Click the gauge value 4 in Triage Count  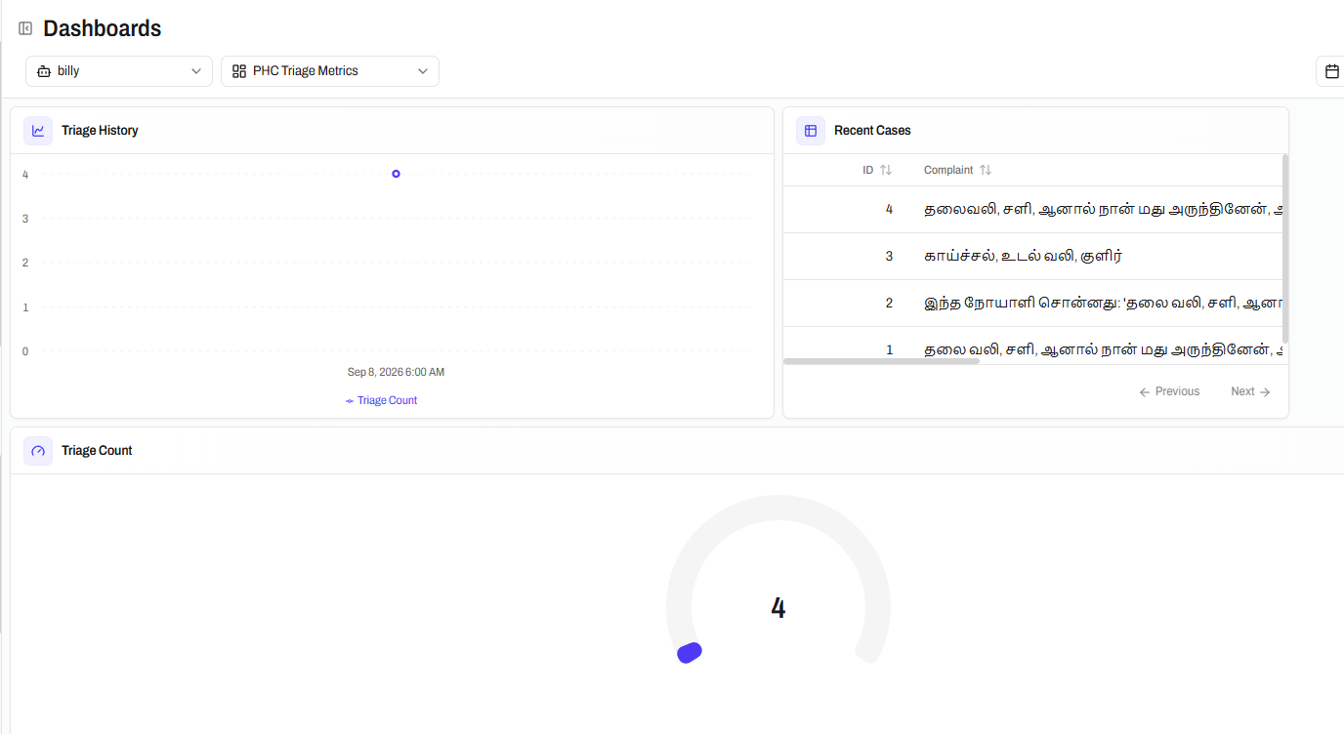tap(778, 608)
